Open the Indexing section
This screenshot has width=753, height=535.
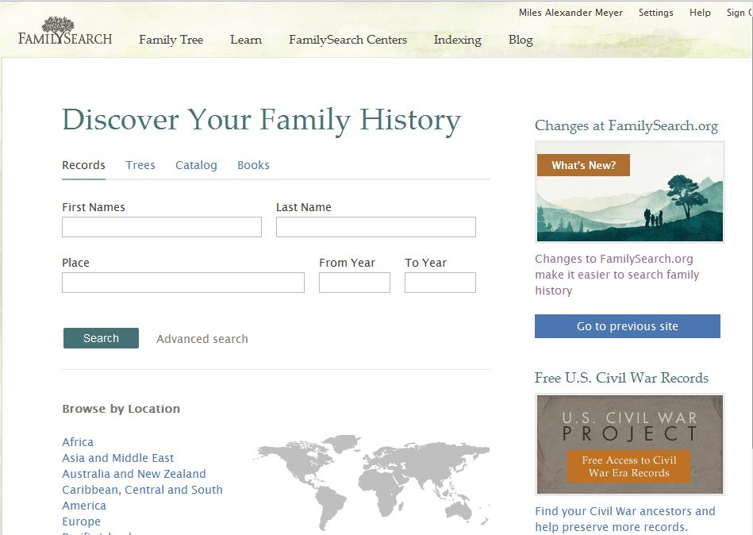point(457,40)
